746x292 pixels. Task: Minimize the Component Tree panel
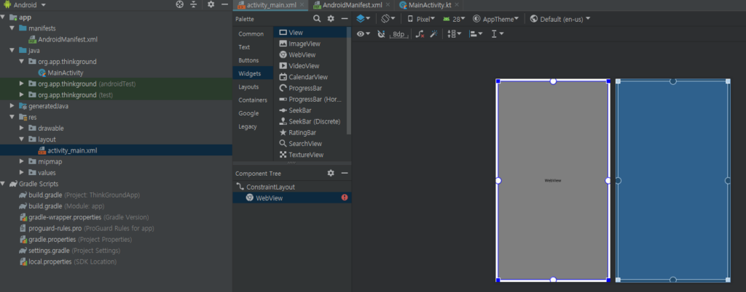345,174
